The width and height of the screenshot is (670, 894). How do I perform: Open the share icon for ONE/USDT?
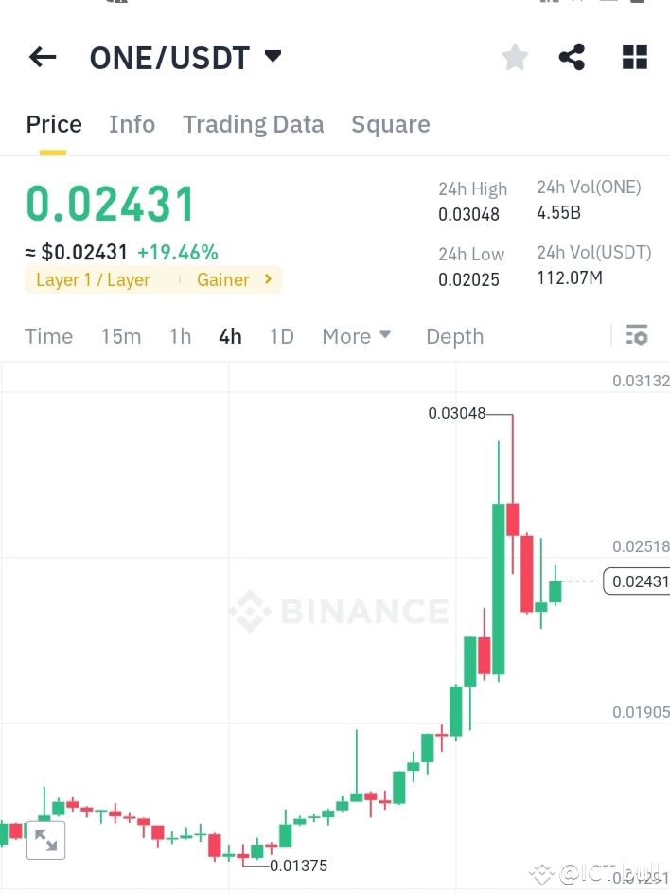573,57
